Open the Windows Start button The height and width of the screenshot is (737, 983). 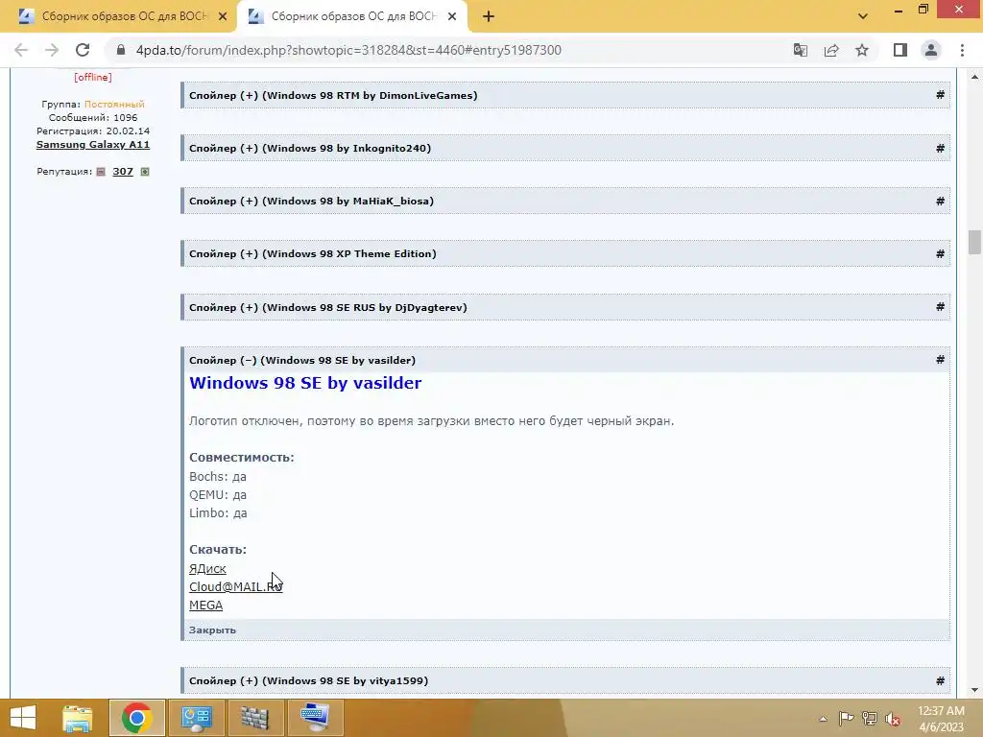tap(23, 718)
